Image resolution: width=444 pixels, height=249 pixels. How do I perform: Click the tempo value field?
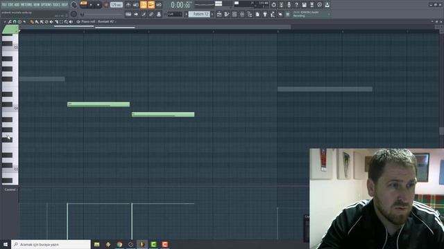[x=116, y=5]
